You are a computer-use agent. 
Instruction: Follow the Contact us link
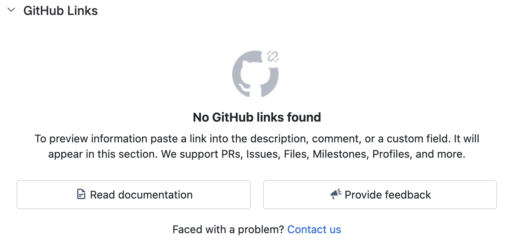[314, 230]
